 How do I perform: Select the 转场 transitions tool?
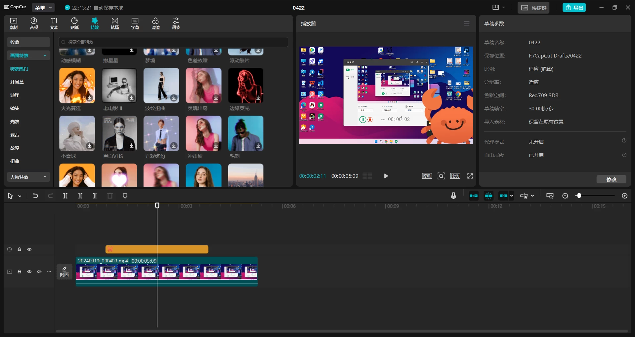pyautogui.click(x=115, y=23)
